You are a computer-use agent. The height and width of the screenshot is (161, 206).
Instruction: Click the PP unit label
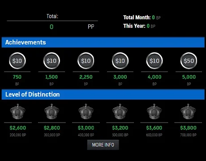click(91, 27)
